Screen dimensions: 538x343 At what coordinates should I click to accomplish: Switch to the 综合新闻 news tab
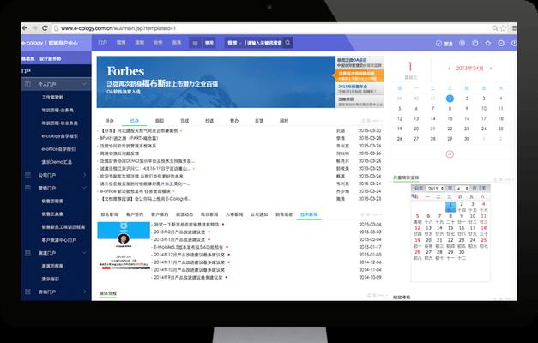point(109,214)
